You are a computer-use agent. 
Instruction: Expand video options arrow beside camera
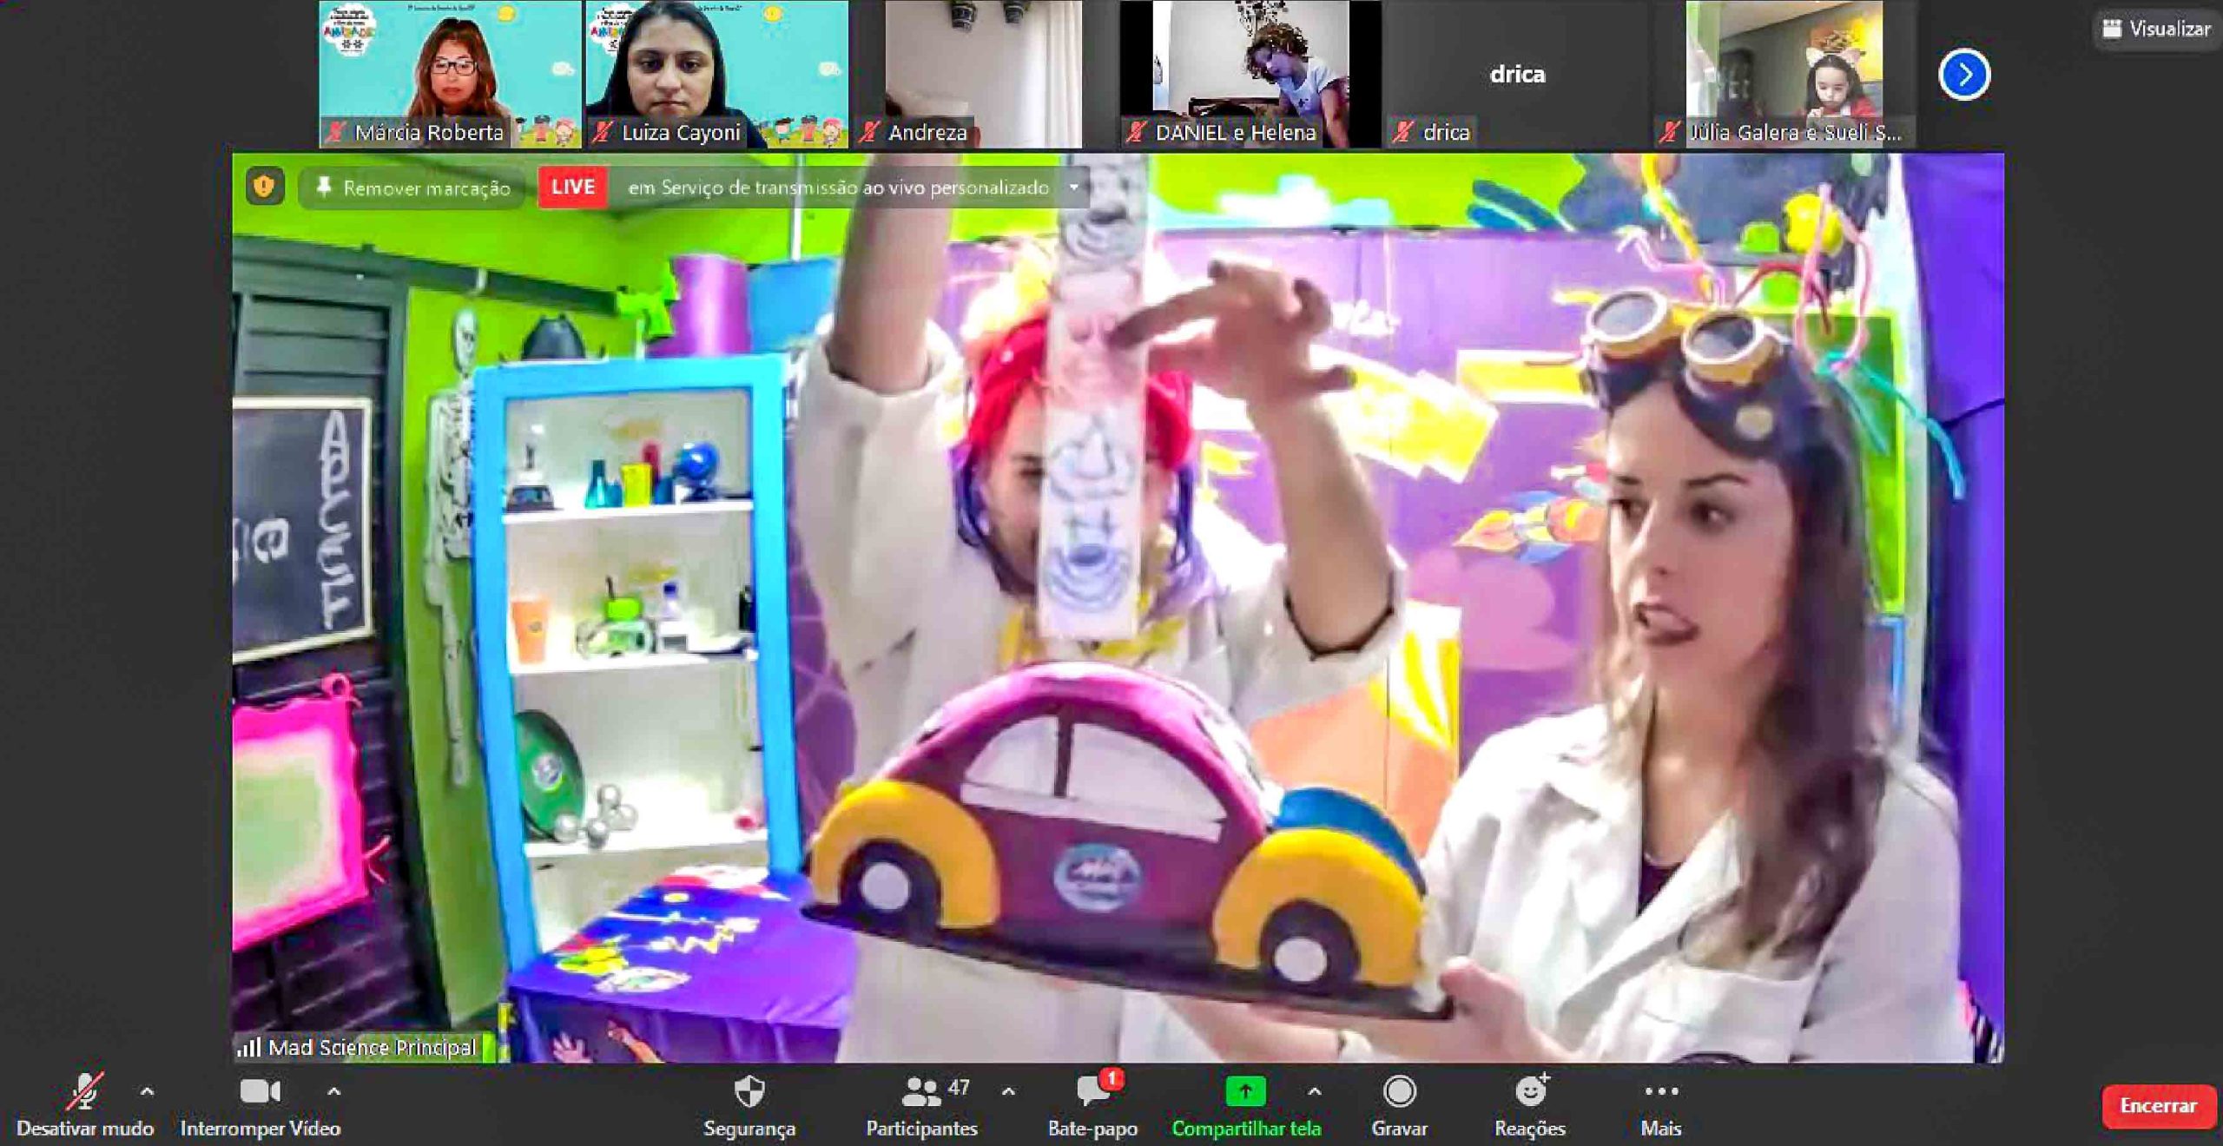333,1091
